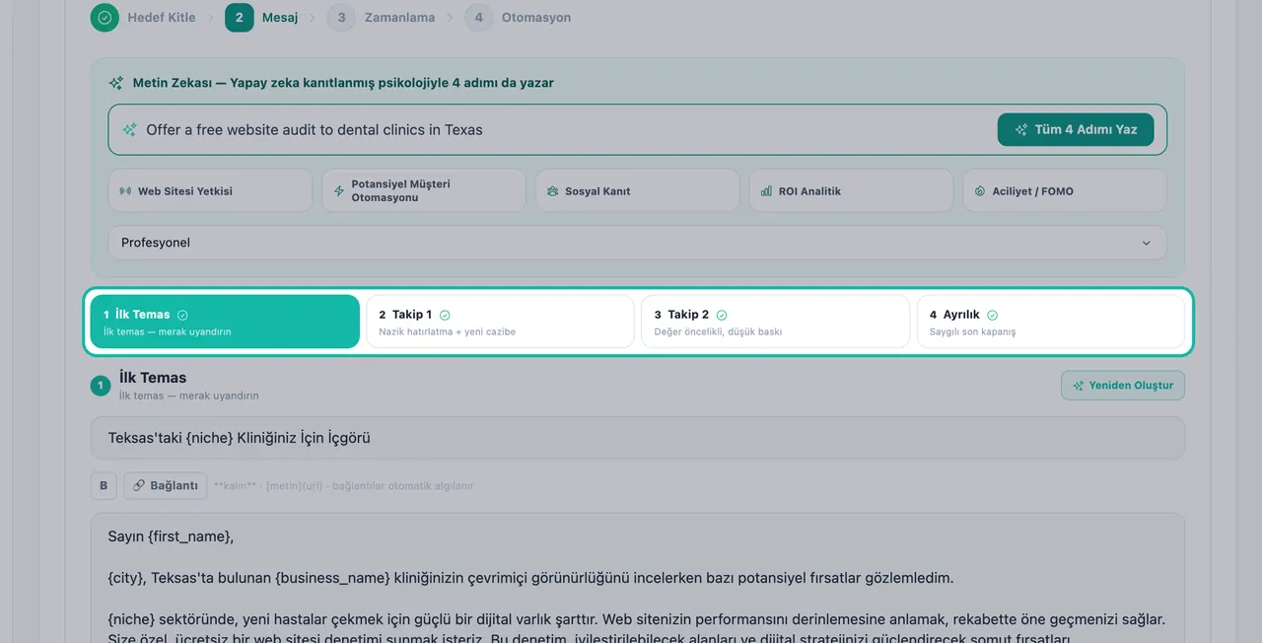Click the check icon on Ayrılık tab
Viewport: 1262px width, 643px height.
click(x=993, y=315)
